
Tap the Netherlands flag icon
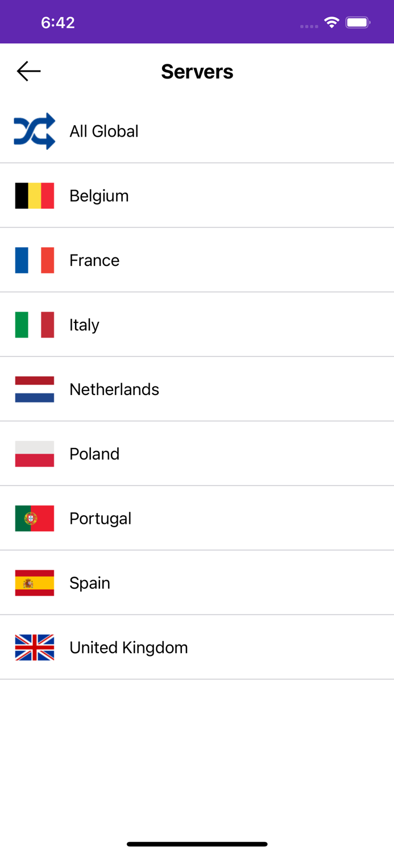(x=34, y=389)
